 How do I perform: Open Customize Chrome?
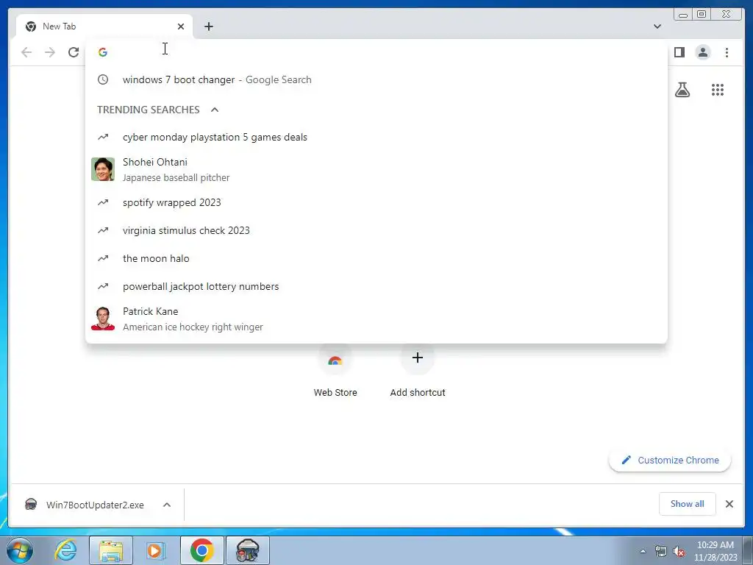tap(670, 461)
